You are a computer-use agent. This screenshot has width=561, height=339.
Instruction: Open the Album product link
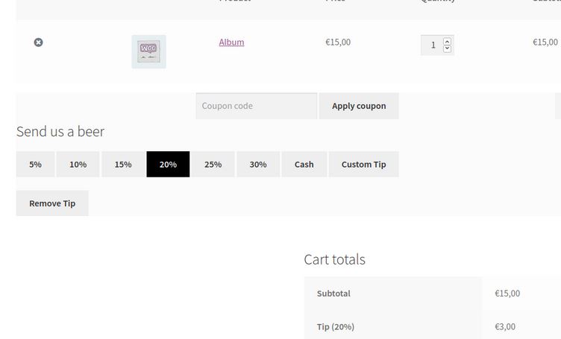(x=231, y=42)
